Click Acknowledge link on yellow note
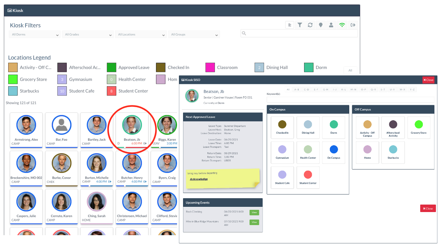Image resolution: width=446 pixels, height=249 pixels. [199, 179]
